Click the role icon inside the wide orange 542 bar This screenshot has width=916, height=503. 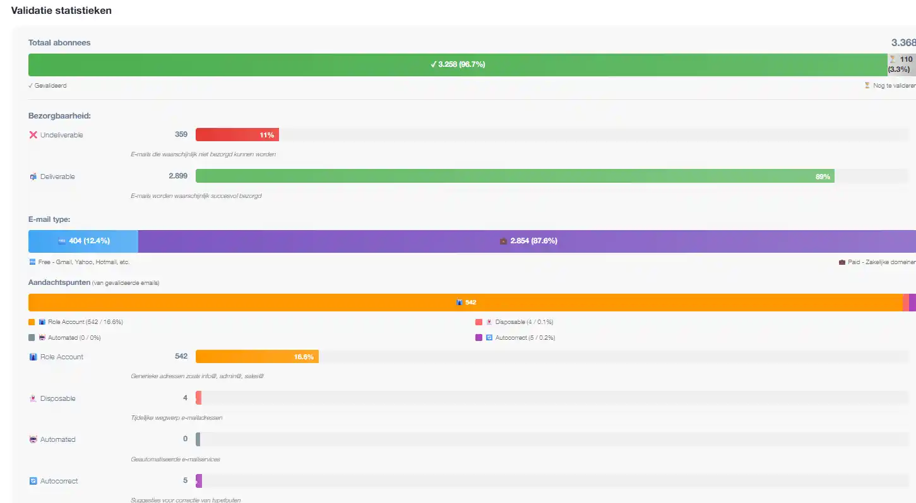pos(460,303)
